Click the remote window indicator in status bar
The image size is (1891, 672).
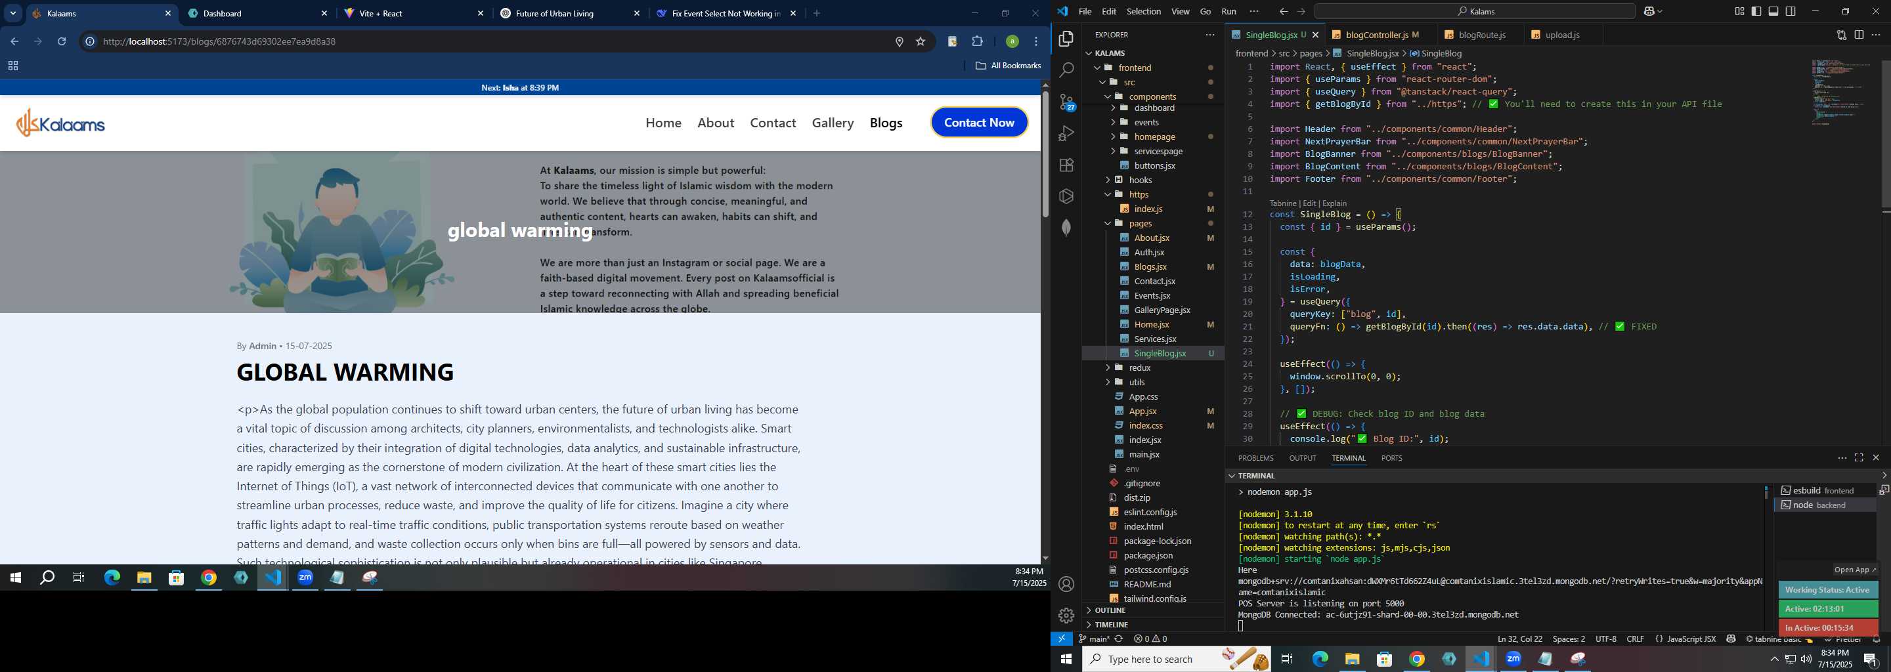[1062, 639]
